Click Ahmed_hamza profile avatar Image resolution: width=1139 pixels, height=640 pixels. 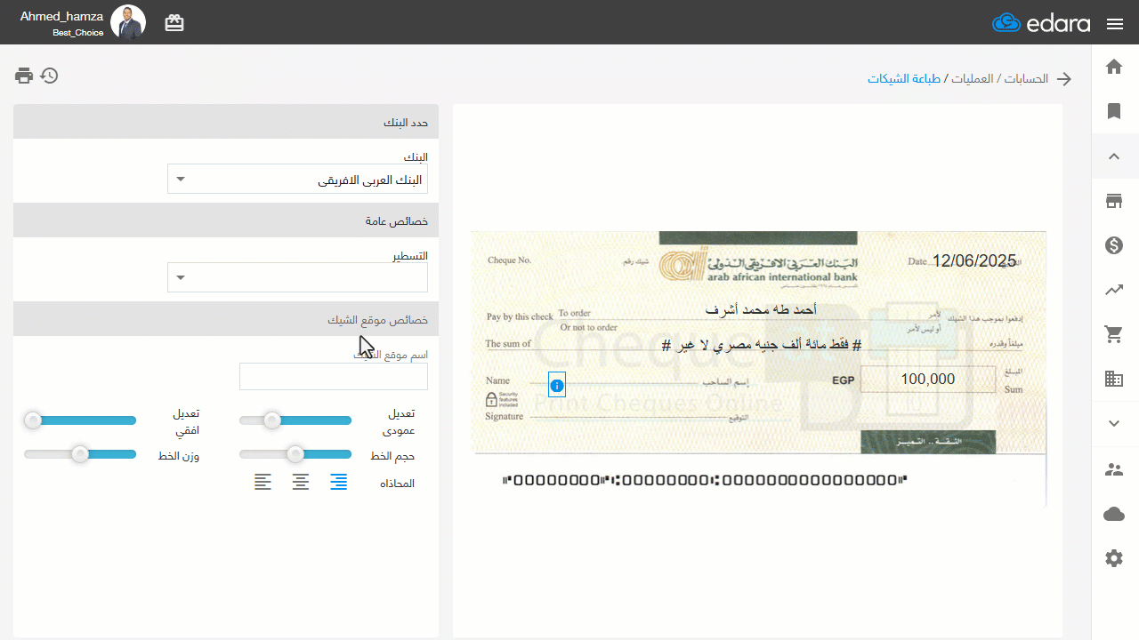pos(128,22)
